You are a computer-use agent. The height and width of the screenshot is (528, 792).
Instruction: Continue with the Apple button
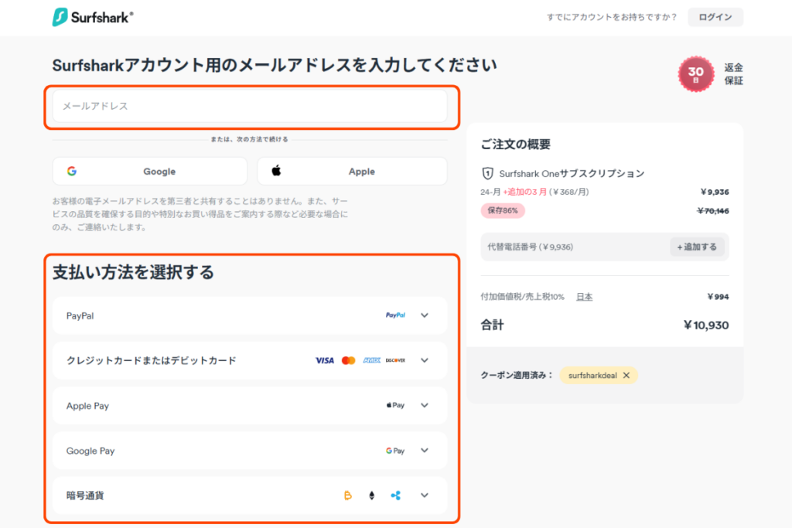[x=352, y=172]
